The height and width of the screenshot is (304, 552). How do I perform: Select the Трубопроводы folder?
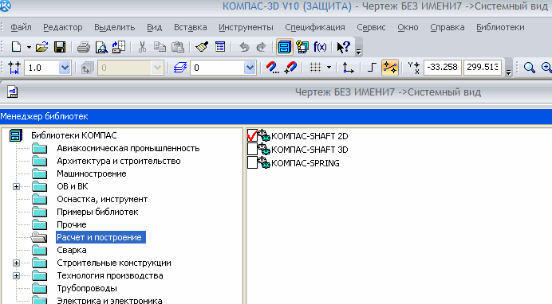(87, 288)
